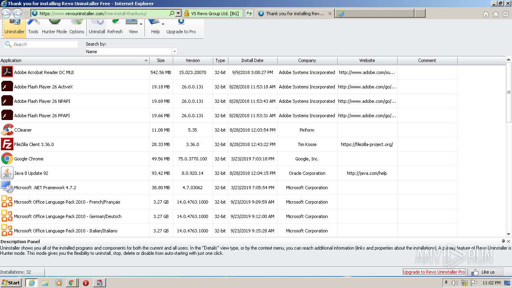Open recent pages dropdown arrow
The image size is (512, 288).
[26, 14]
